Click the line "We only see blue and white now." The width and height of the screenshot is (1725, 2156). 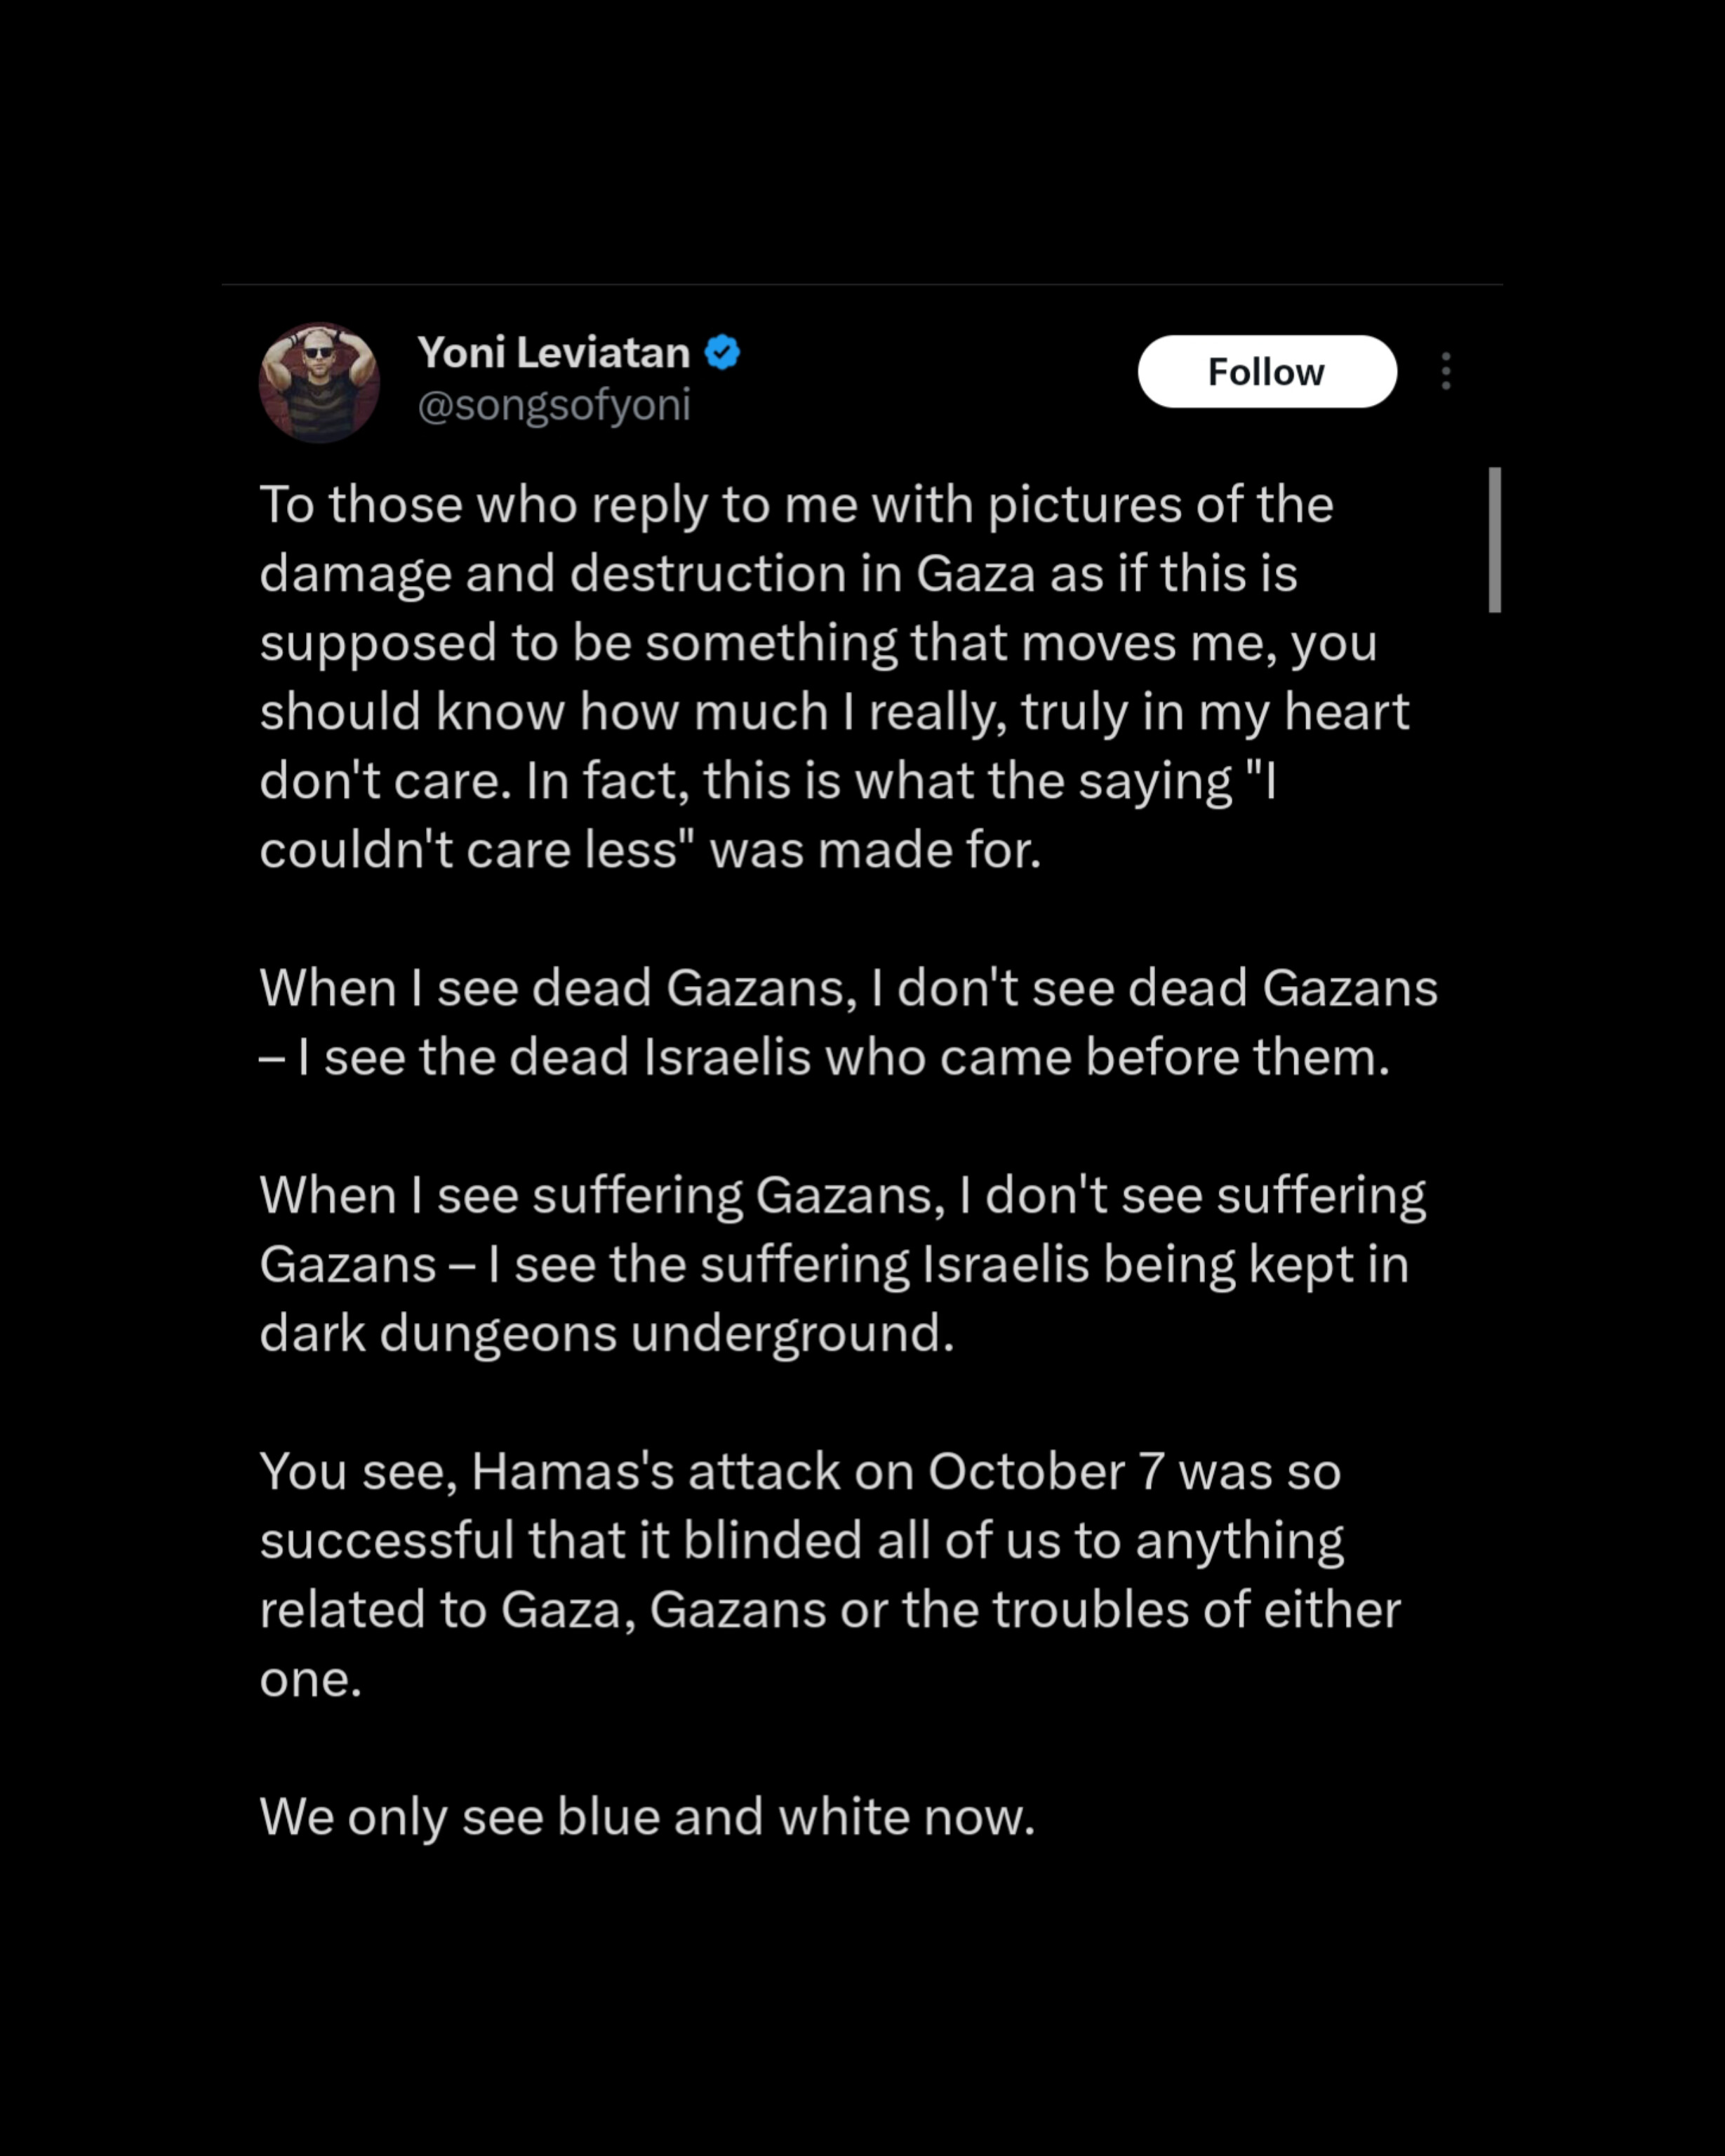tap(647, 1816)
